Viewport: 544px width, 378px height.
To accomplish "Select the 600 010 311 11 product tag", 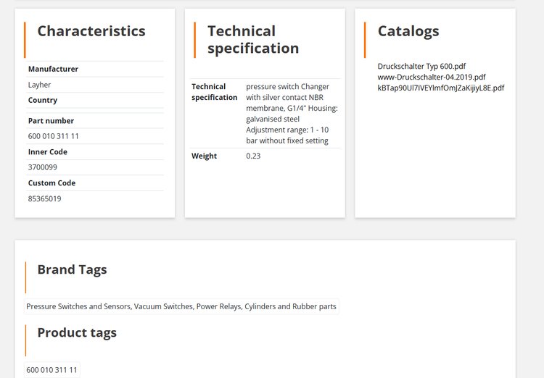I will point(52,370).
